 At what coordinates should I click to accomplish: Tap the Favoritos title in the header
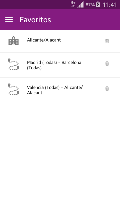pyautogui.click(x=35, y=20)
